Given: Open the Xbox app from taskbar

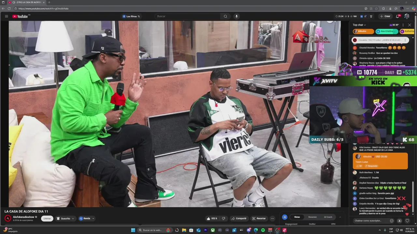Looking at the screenshot, I should (213, 230).
